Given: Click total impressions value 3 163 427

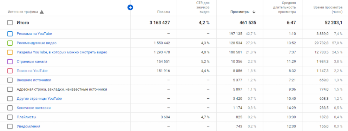Looking at the screenshot, I should tap(160, 22).
